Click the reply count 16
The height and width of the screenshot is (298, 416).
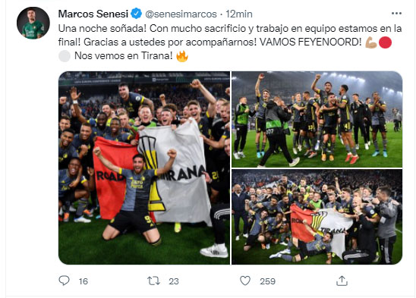point(84,281)
